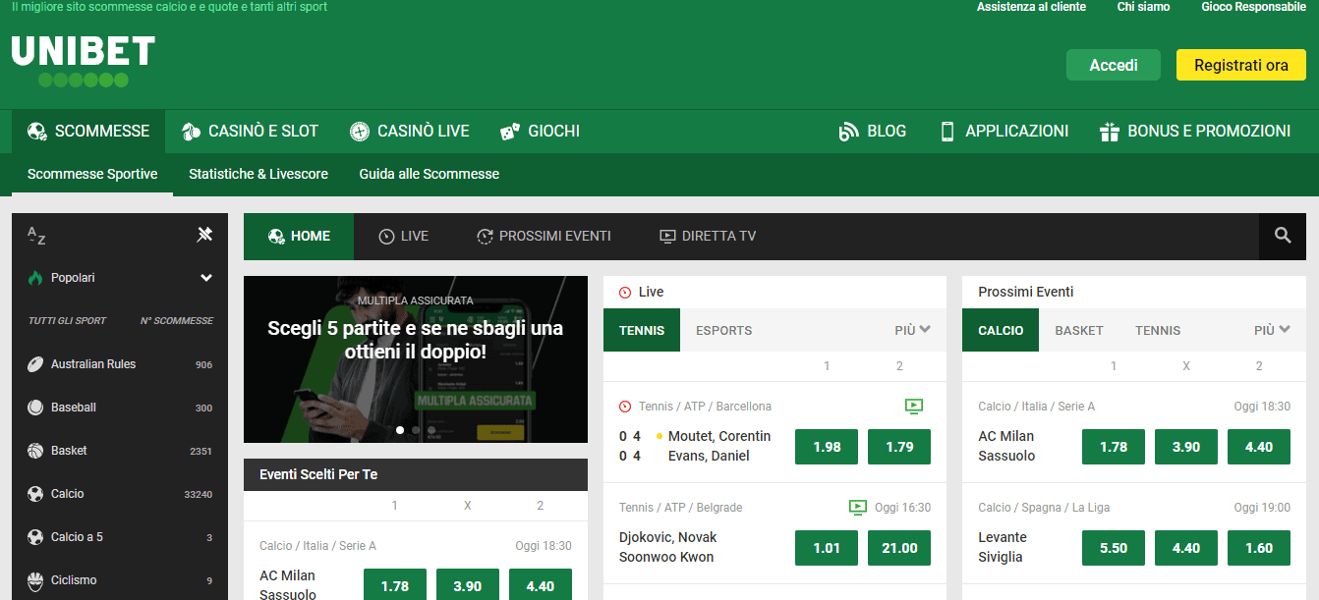Select the Calcio soccer ball icon
Viewport: 1319px width, 600px height.
[x=35, y=494]
